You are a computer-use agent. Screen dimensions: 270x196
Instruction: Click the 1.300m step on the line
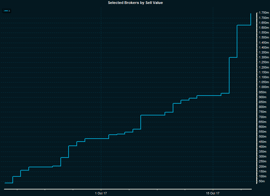pos(233,57)
